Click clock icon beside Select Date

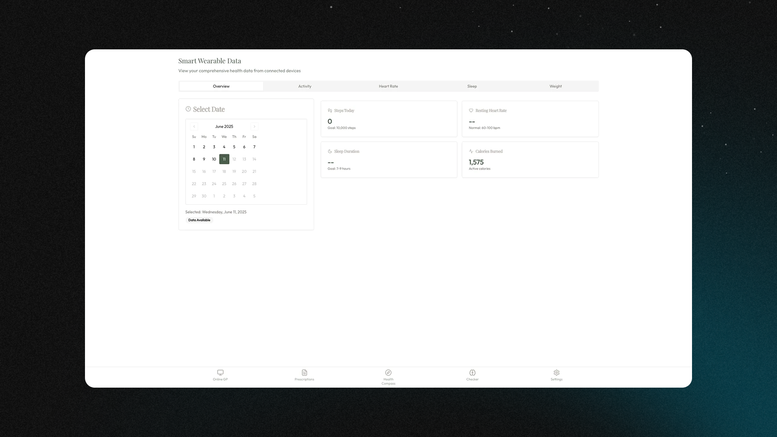[188, 109]
